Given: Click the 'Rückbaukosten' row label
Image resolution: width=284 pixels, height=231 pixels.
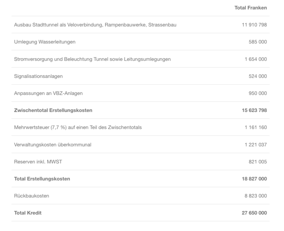Looking at the screenshot, I should pos(32,196).
